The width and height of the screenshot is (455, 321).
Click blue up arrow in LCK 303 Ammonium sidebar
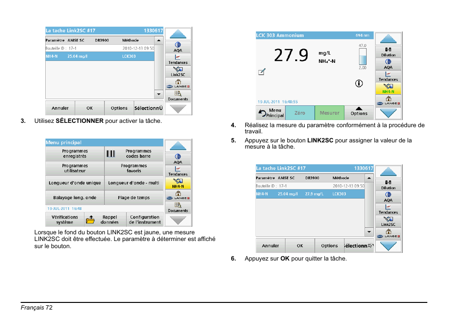pyautogui.click(x=388, y=39)
